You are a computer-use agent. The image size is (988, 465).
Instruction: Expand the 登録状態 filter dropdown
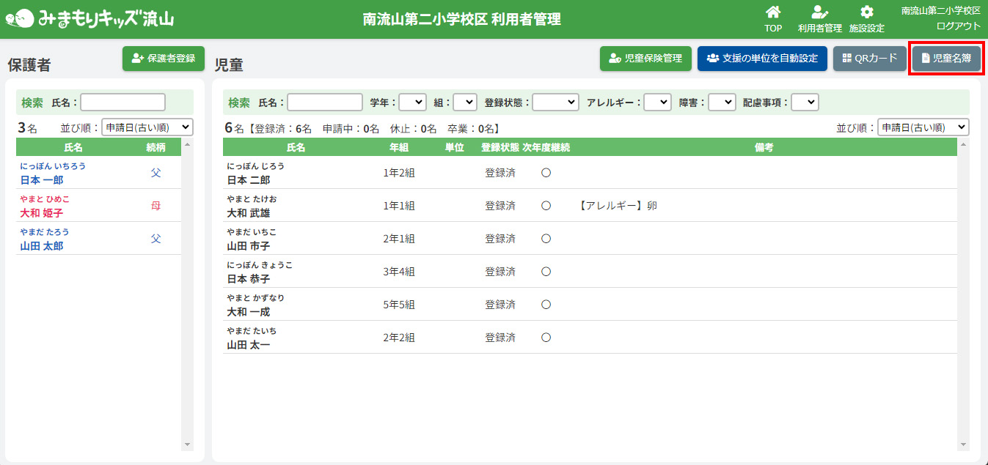[x=555, y=103]
